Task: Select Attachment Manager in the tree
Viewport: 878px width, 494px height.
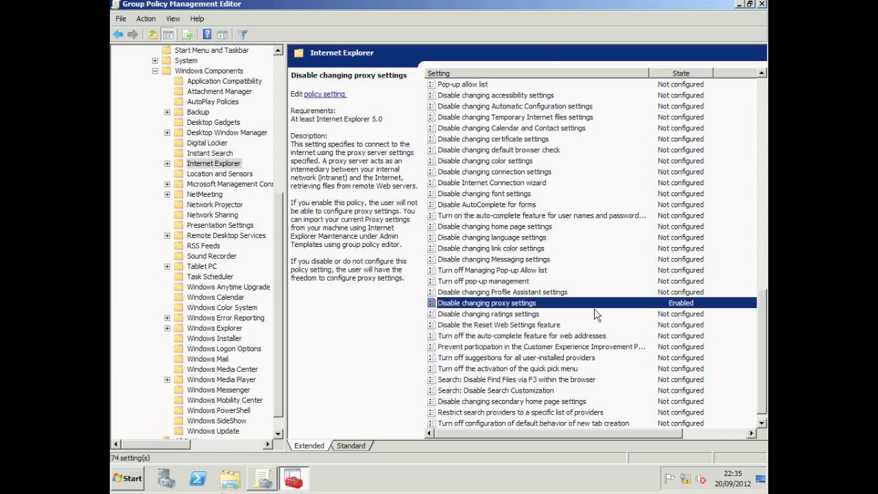Action: [219, 91]
